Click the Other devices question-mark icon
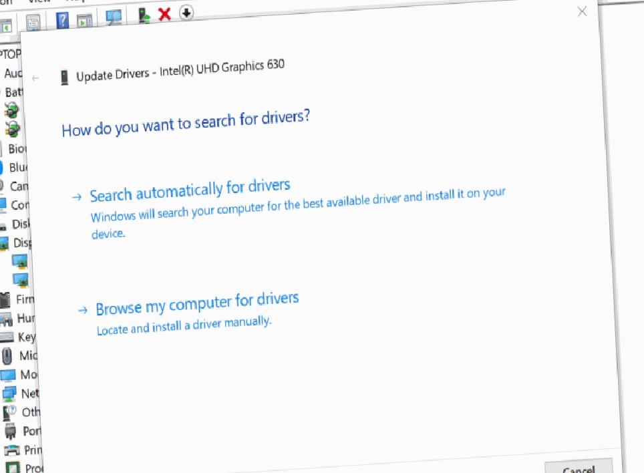 pos(9,413)
